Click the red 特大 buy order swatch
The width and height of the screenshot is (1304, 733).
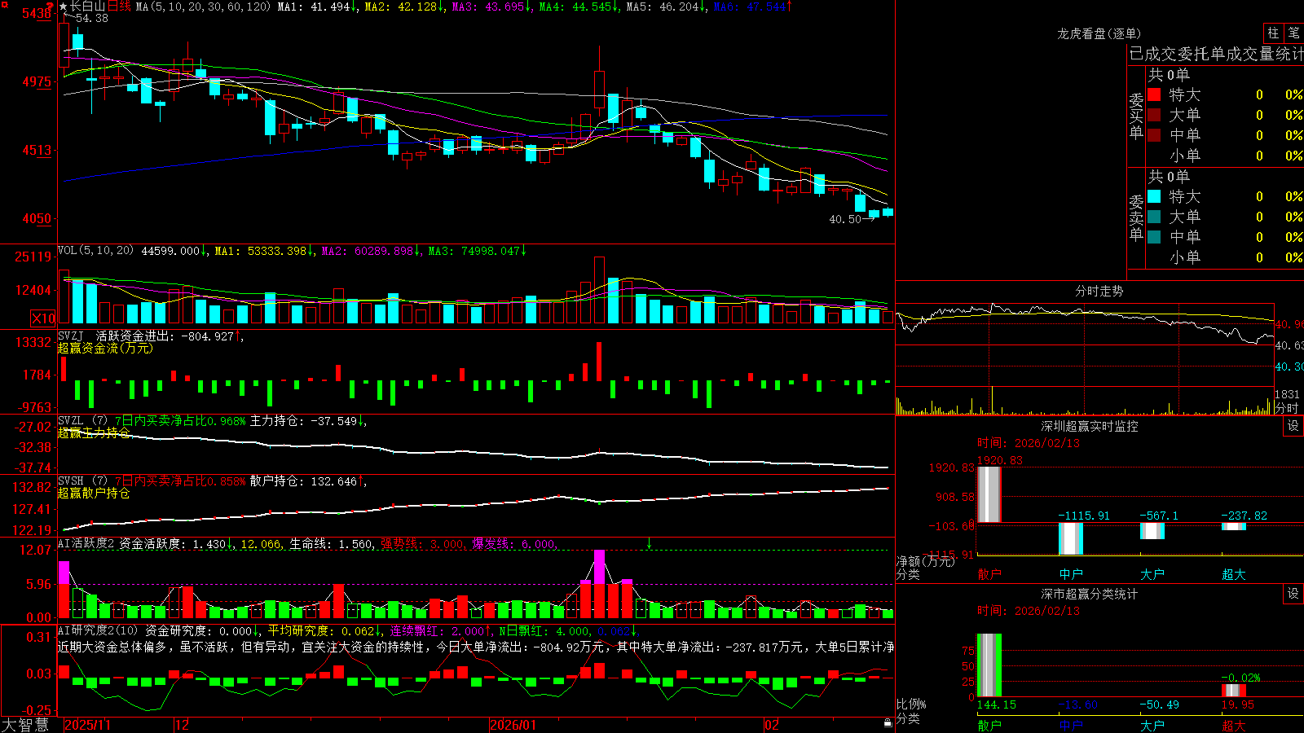[1154, 94]
